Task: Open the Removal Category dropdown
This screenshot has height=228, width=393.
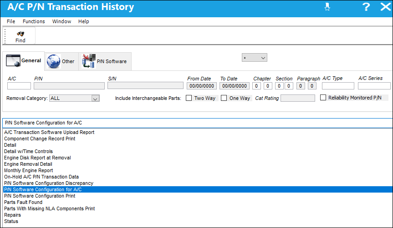Action: pyautogui.click(x=95, y=98)
